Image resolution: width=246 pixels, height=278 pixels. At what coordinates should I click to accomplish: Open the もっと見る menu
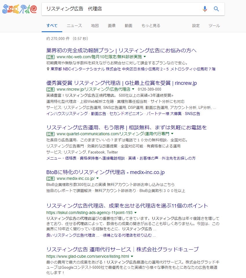point(151,25)
